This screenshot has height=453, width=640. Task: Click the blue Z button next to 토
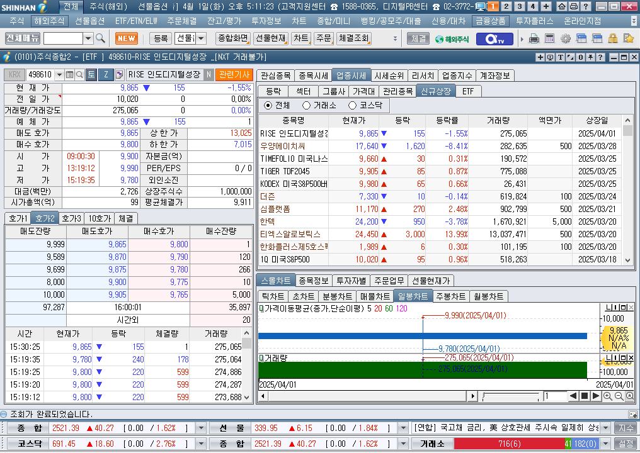click(x=106, y=75)
